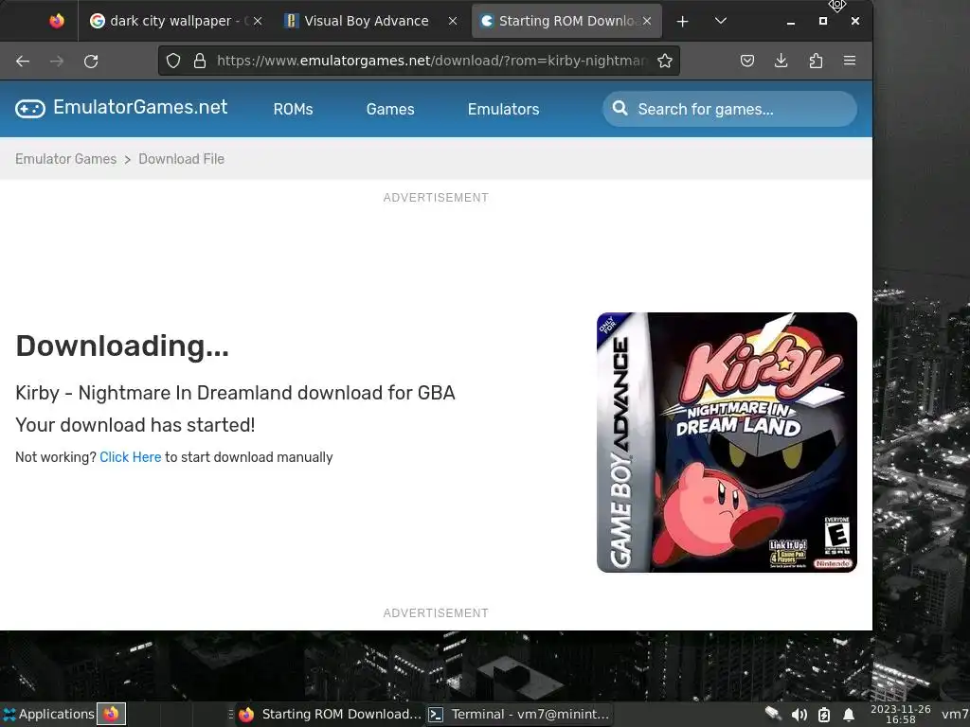This screenshot has height=727, width=970.
Task: Open Emulator Games breadcrumb link
Action: pos(65,159)
